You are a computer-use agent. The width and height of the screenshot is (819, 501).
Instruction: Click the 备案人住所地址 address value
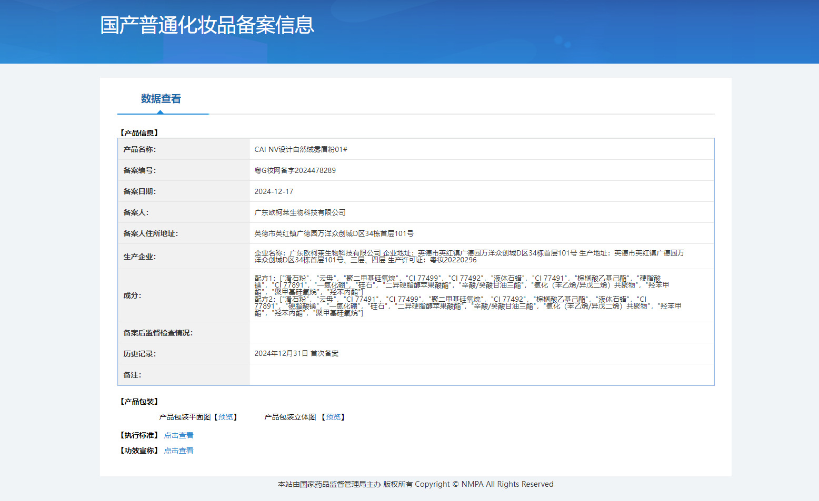click(334, 233)
